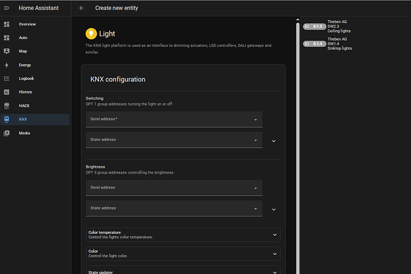Open the Map icon in sidebar

pos(7,51)
